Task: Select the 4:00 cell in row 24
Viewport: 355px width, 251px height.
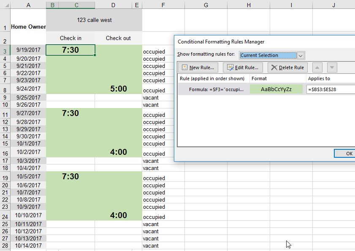Action: click(119, 215)
